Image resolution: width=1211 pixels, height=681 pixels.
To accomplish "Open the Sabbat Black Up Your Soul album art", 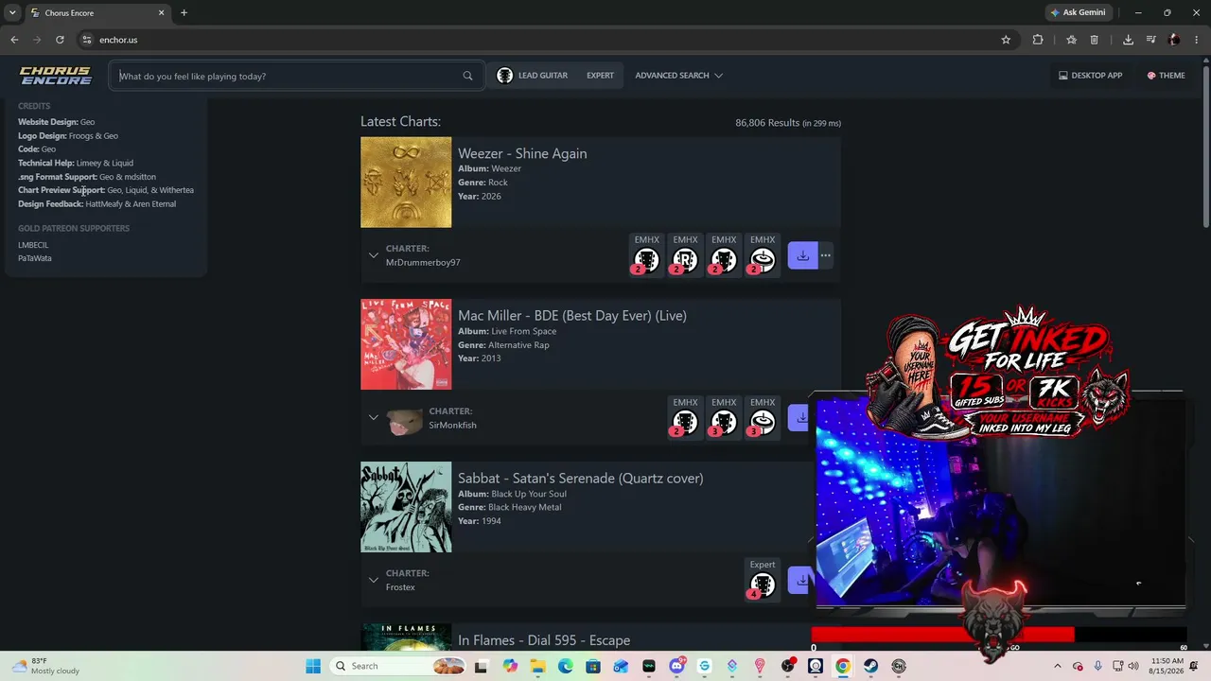I will tap(406, 507).
